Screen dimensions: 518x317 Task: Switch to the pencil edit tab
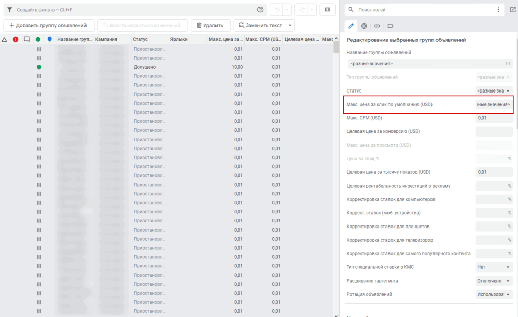pyautogui.click(x=351, y=26)
